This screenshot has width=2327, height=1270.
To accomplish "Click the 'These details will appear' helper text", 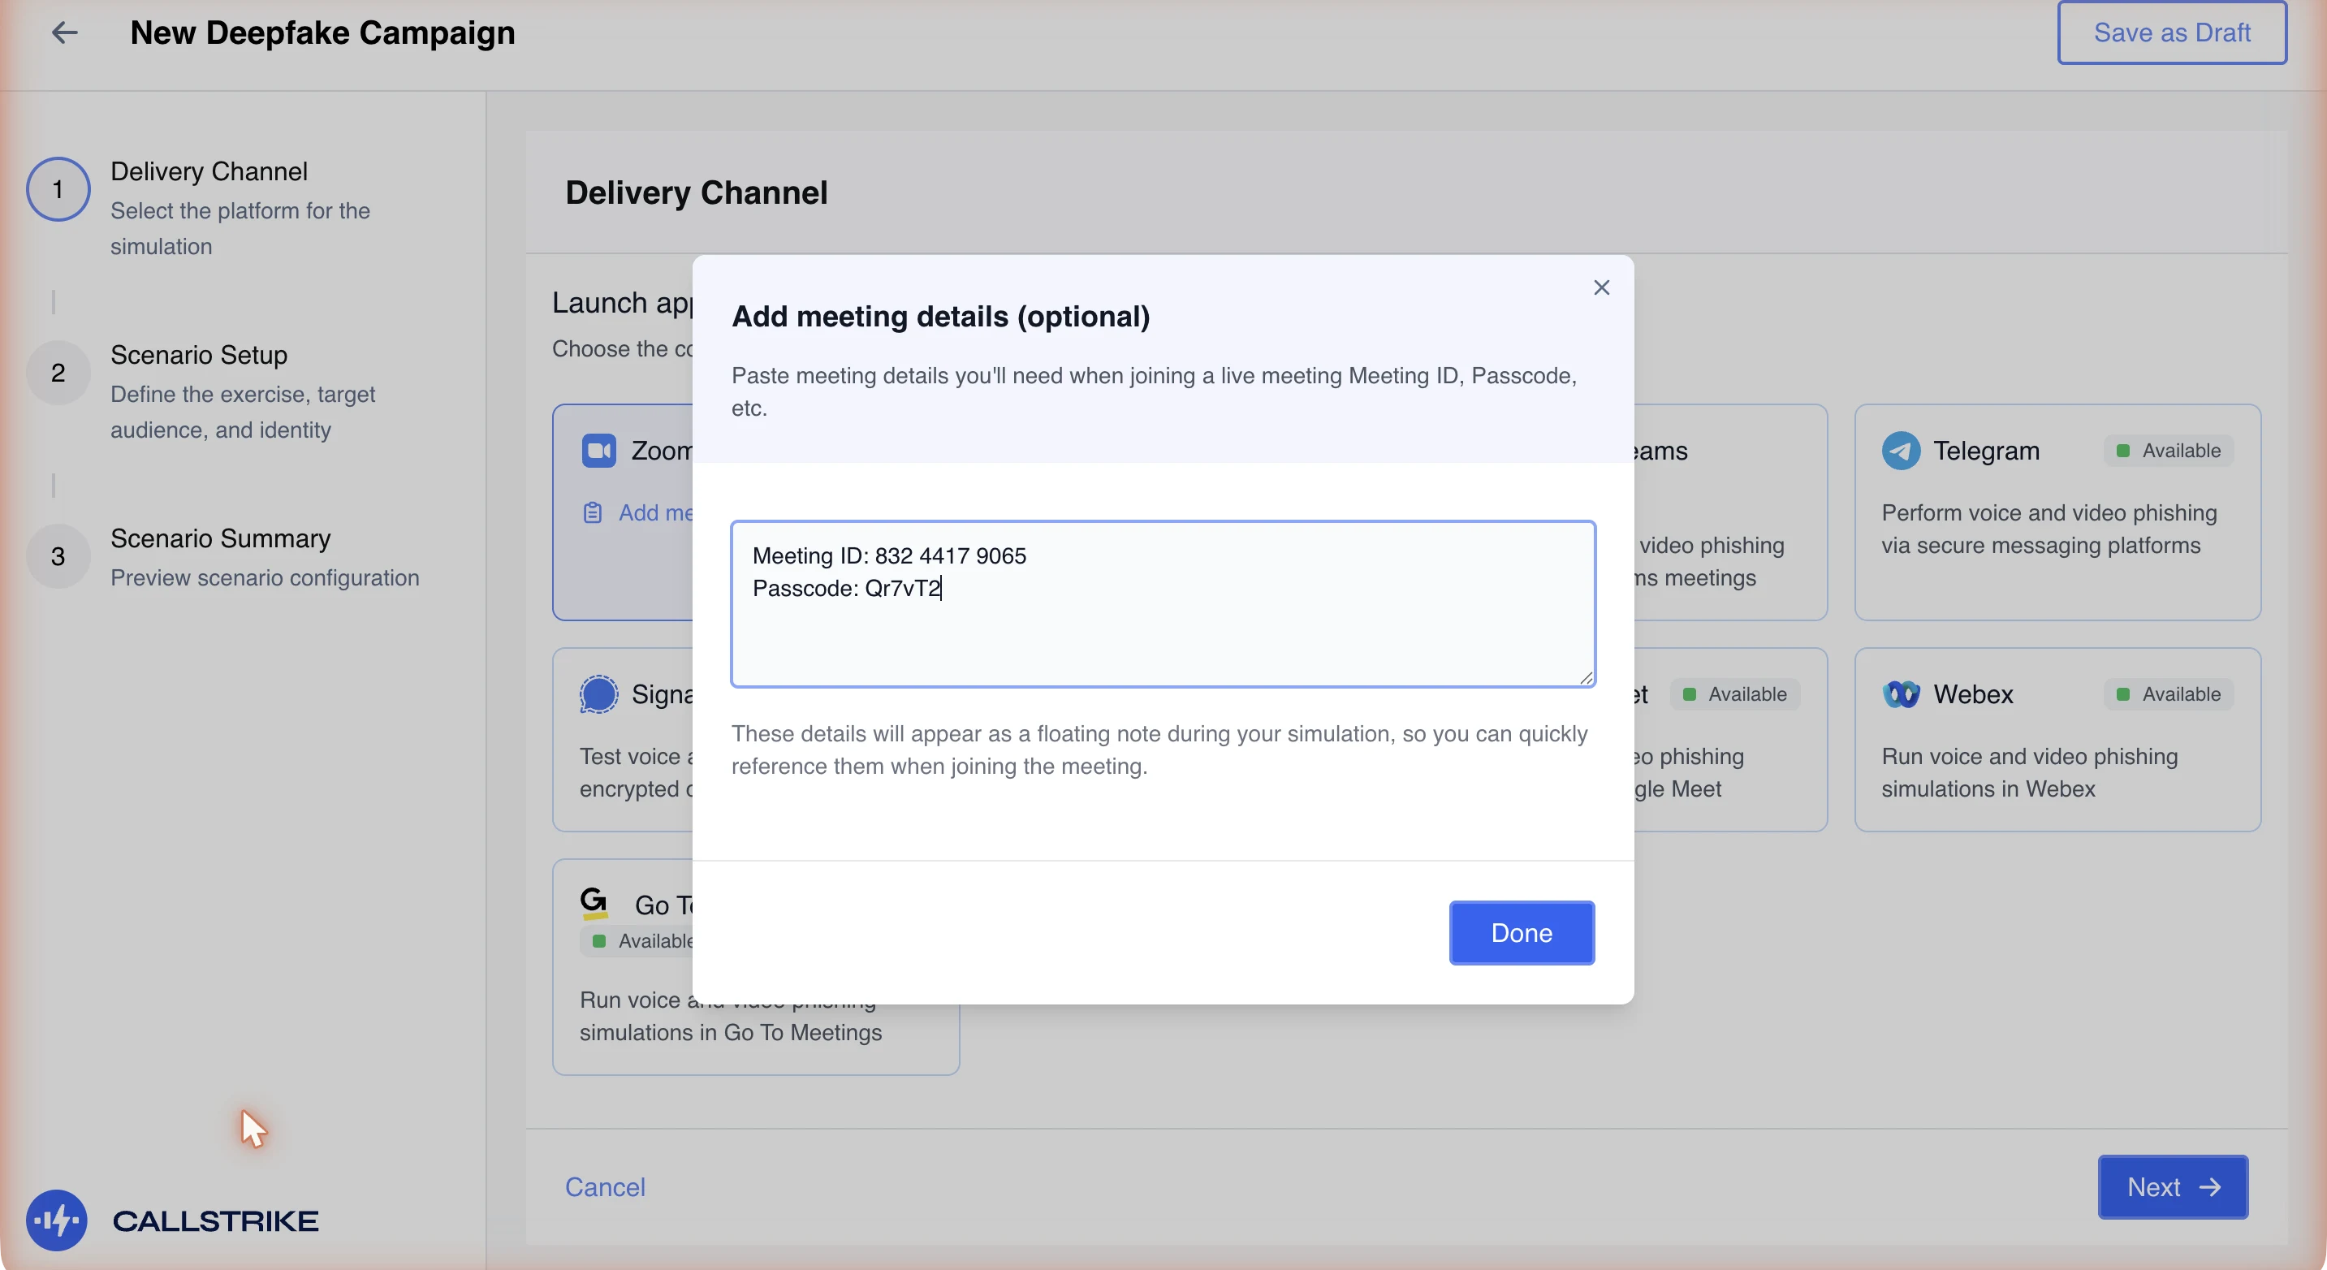I will pyautogui.click(x=1159, y=749).
